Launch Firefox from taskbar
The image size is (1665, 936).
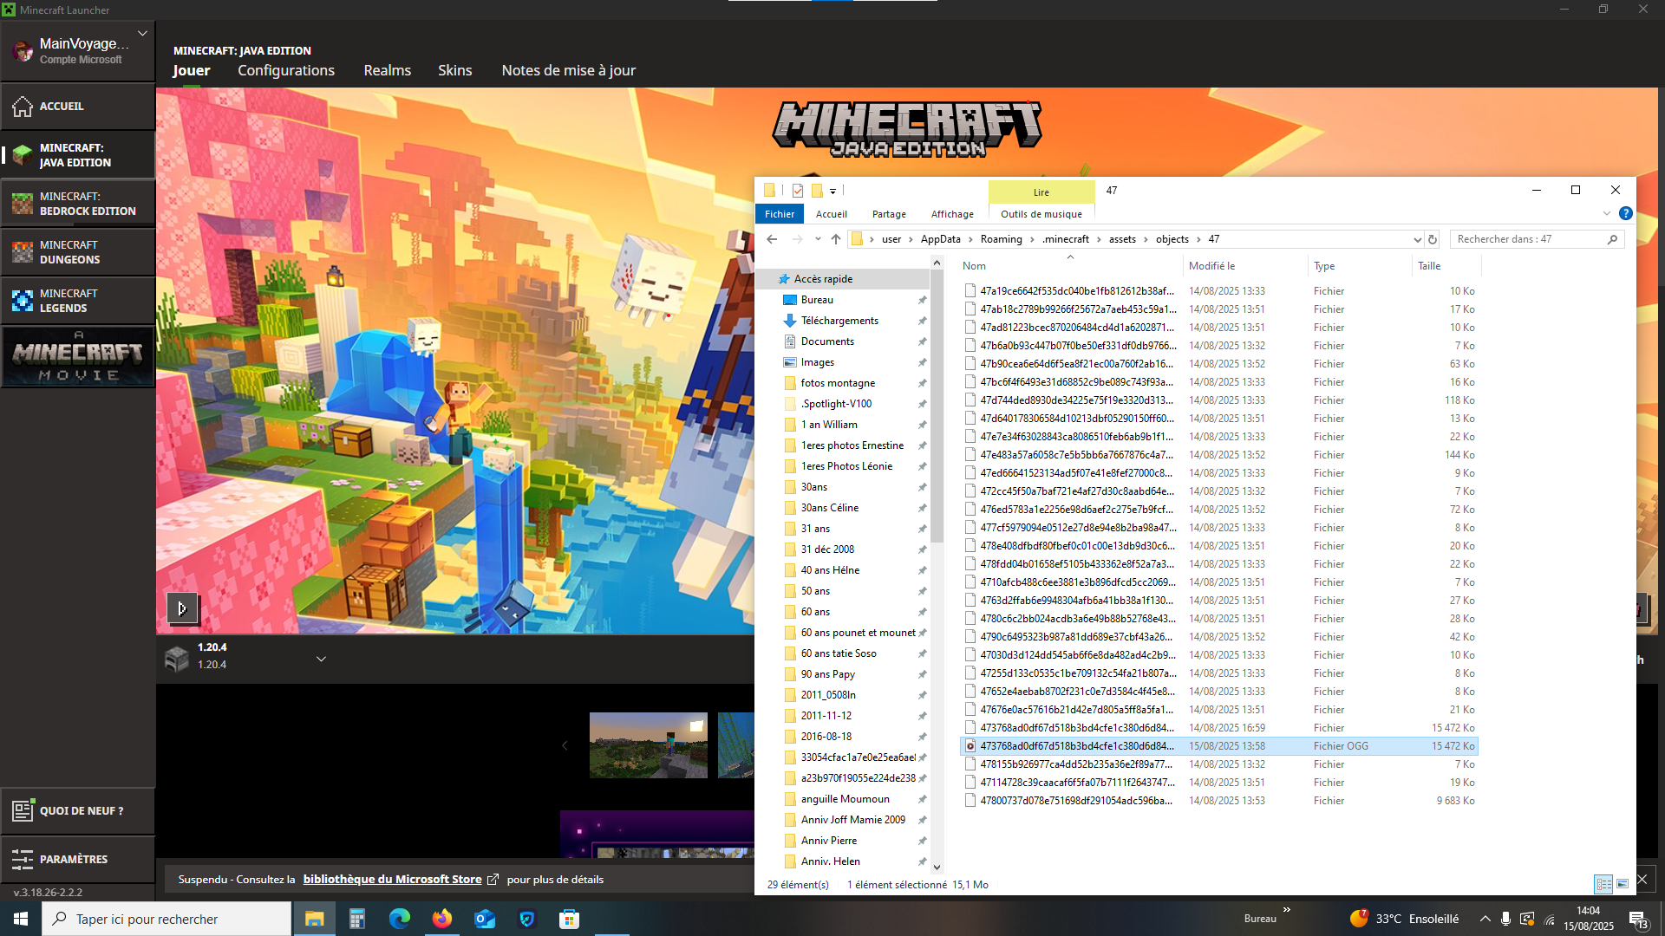click(441, 919)
